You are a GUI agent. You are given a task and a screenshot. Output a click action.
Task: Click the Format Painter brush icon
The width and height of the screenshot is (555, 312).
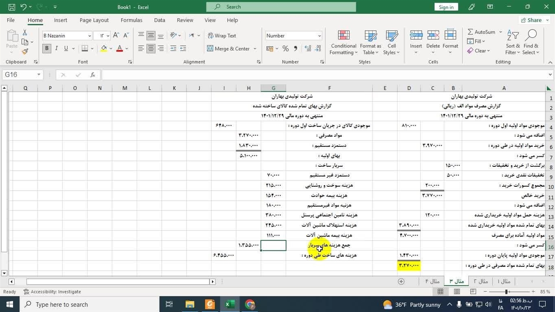25,51
